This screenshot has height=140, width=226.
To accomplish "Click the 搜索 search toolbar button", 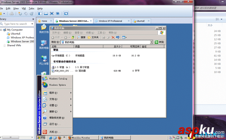I will (81, 38).
